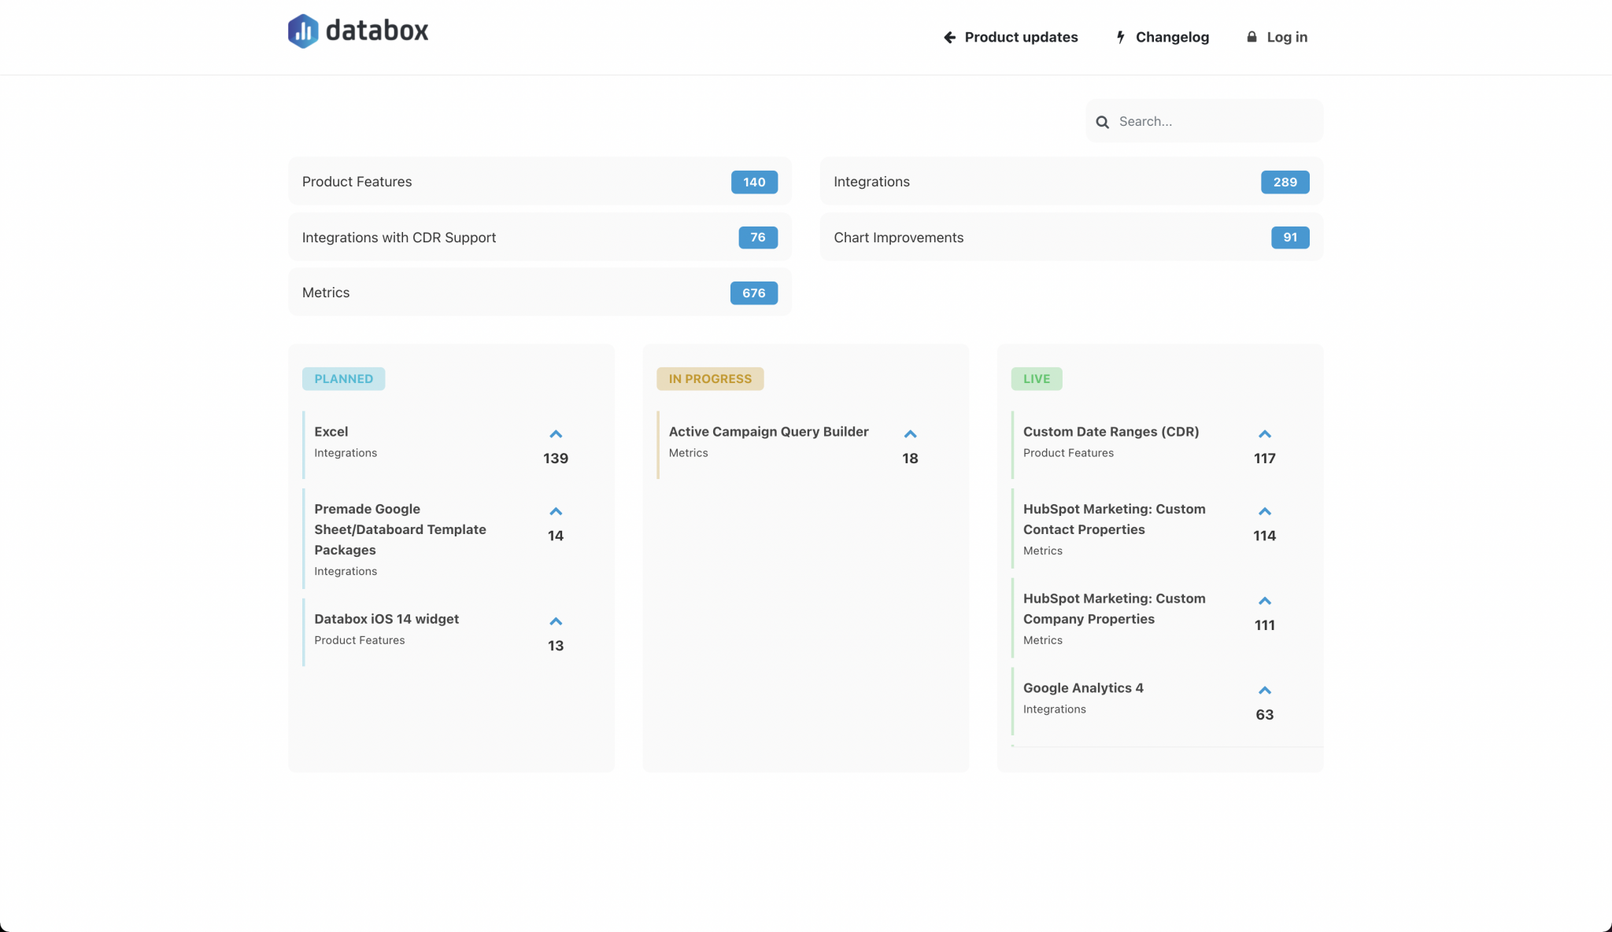1612x932 pixels.
Task: Filter by Integrations category
Action: (x=1071, y=182)
